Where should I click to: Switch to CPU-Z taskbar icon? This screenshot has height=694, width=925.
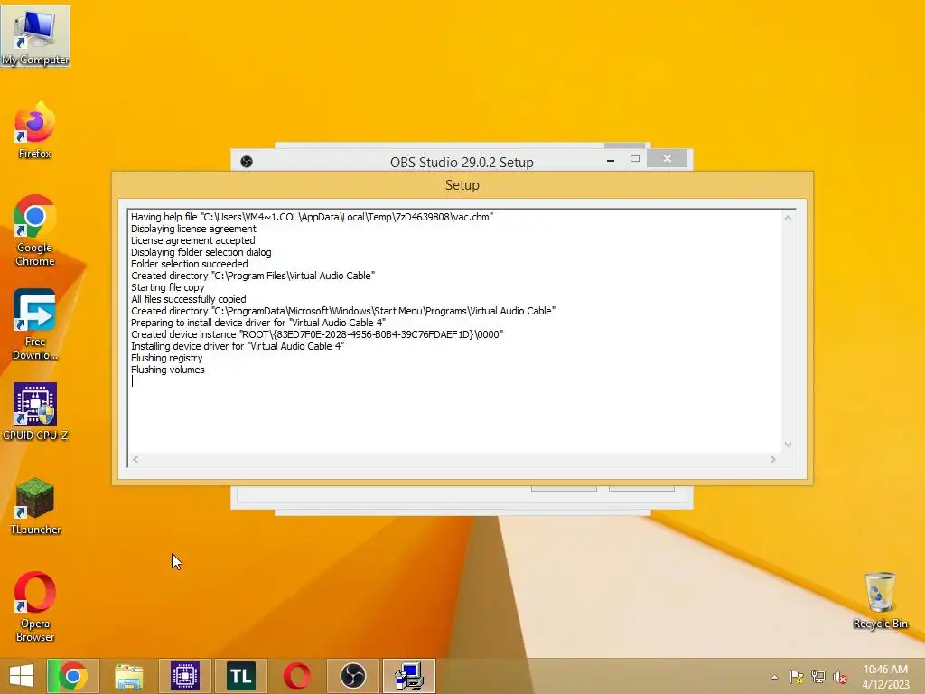185,676
